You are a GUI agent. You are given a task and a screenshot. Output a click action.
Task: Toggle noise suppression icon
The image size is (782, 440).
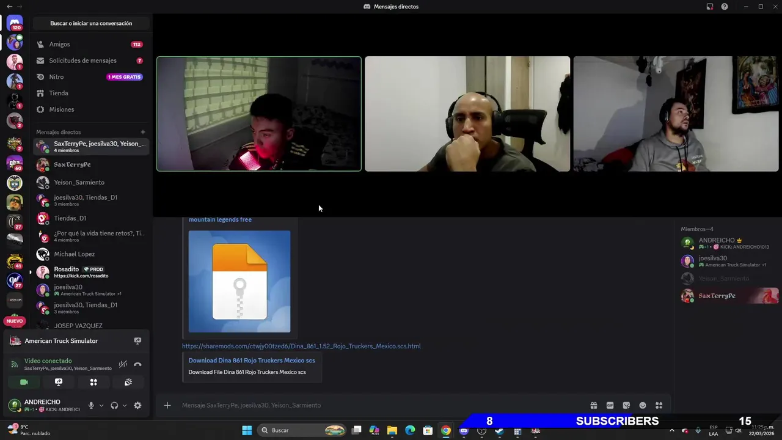click(123, 364)
